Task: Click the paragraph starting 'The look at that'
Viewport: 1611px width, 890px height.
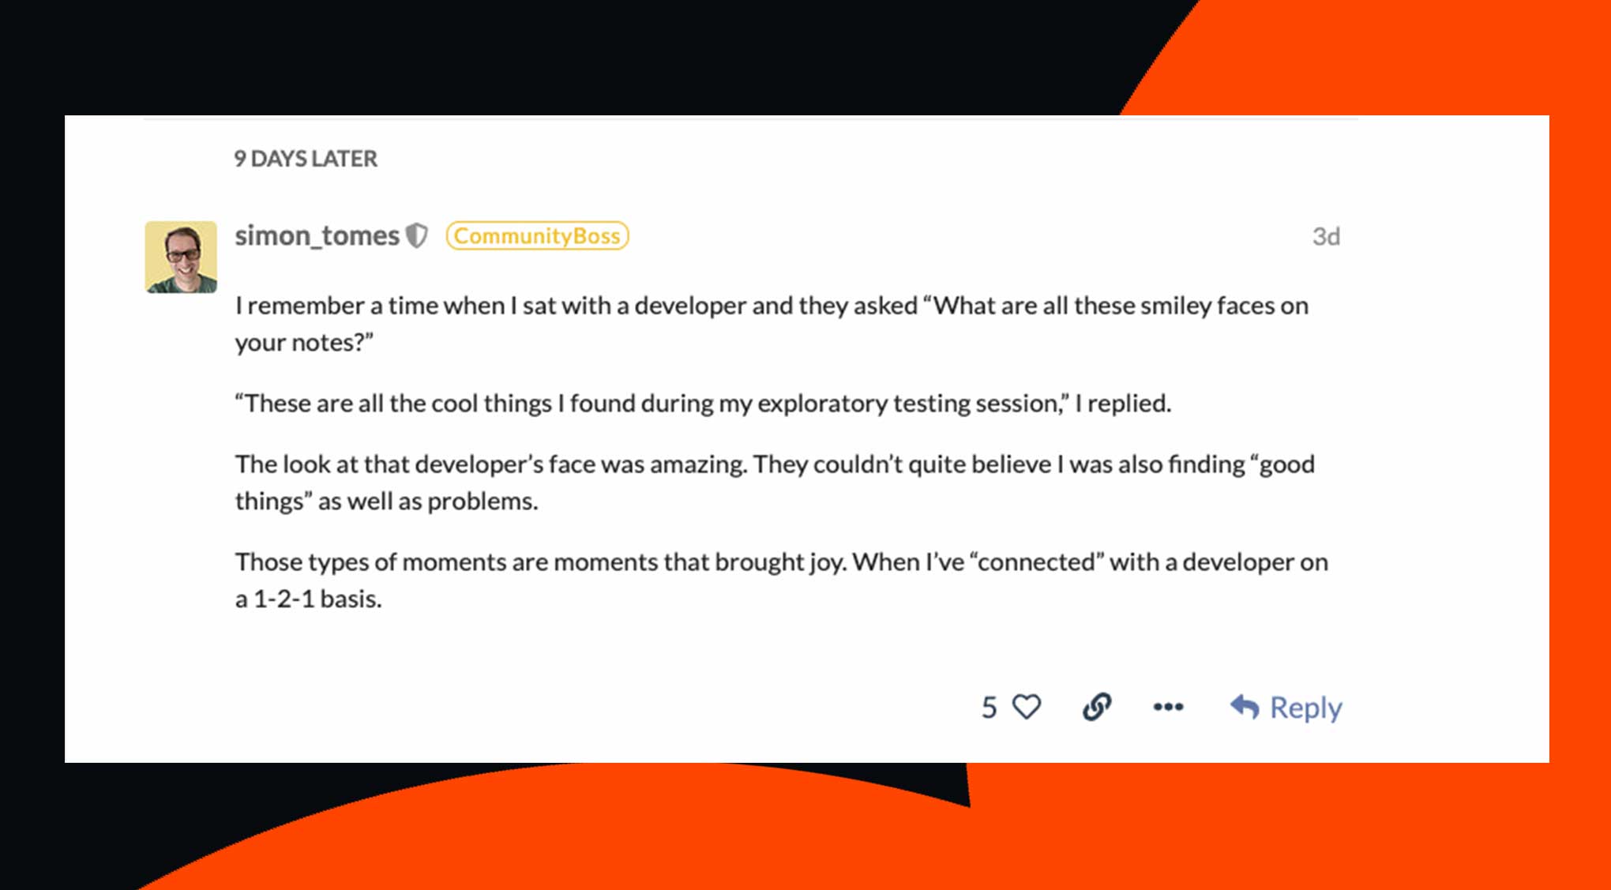Action: (775, 483)
